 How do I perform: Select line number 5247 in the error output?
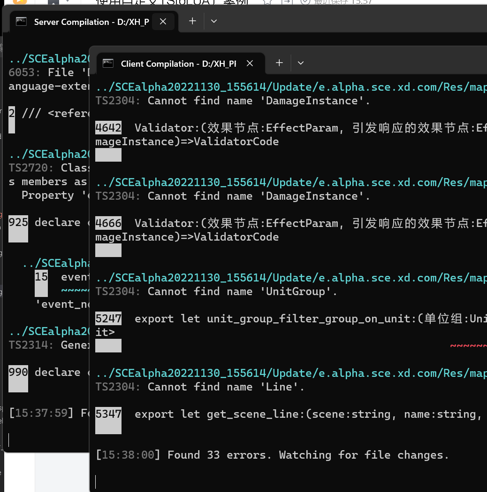point(108,319)
